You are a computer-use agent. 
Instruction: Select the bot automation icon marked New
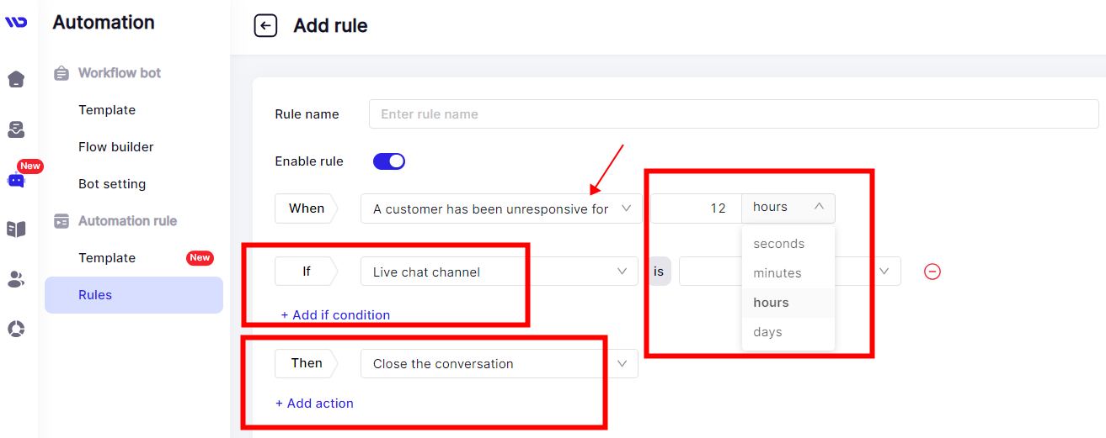[x=16, y=180]
